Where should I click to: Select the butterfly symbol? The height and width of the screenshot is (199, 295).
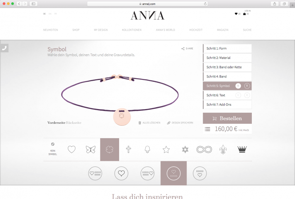[x=91, y=150]
